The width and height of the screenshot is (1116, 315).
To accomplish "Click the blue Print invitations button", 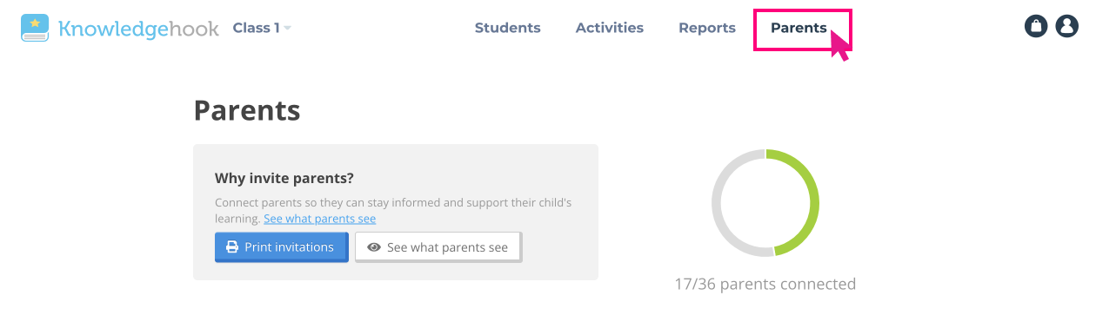I will (x=281, y=247).
